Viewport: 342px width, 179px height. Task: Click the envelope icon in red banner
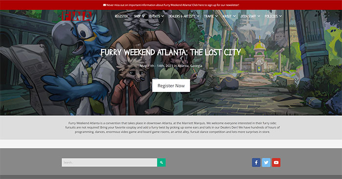click(105, 5)
